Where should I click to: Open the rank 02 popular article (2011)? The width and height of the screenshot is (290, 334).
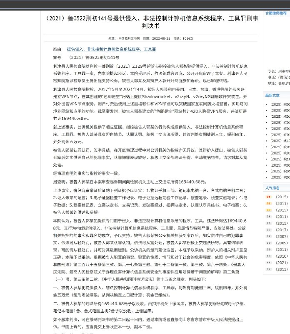tap(282, 204)
